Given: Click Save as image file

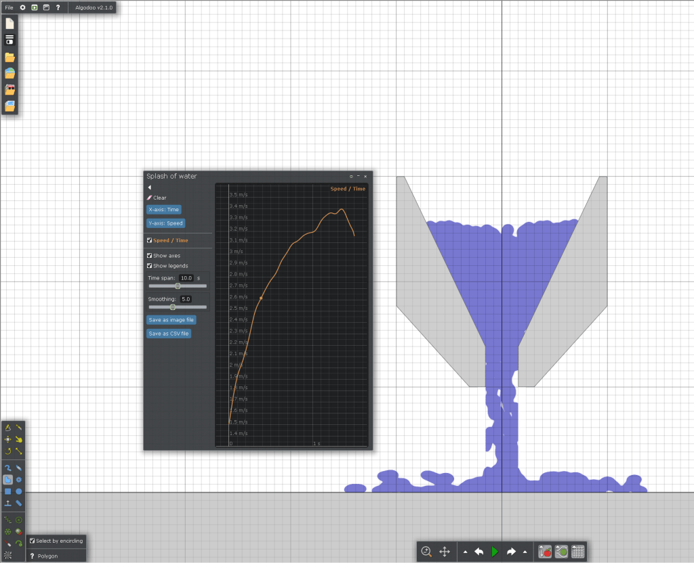Looking at the screenshot, I should click(171, 319).
